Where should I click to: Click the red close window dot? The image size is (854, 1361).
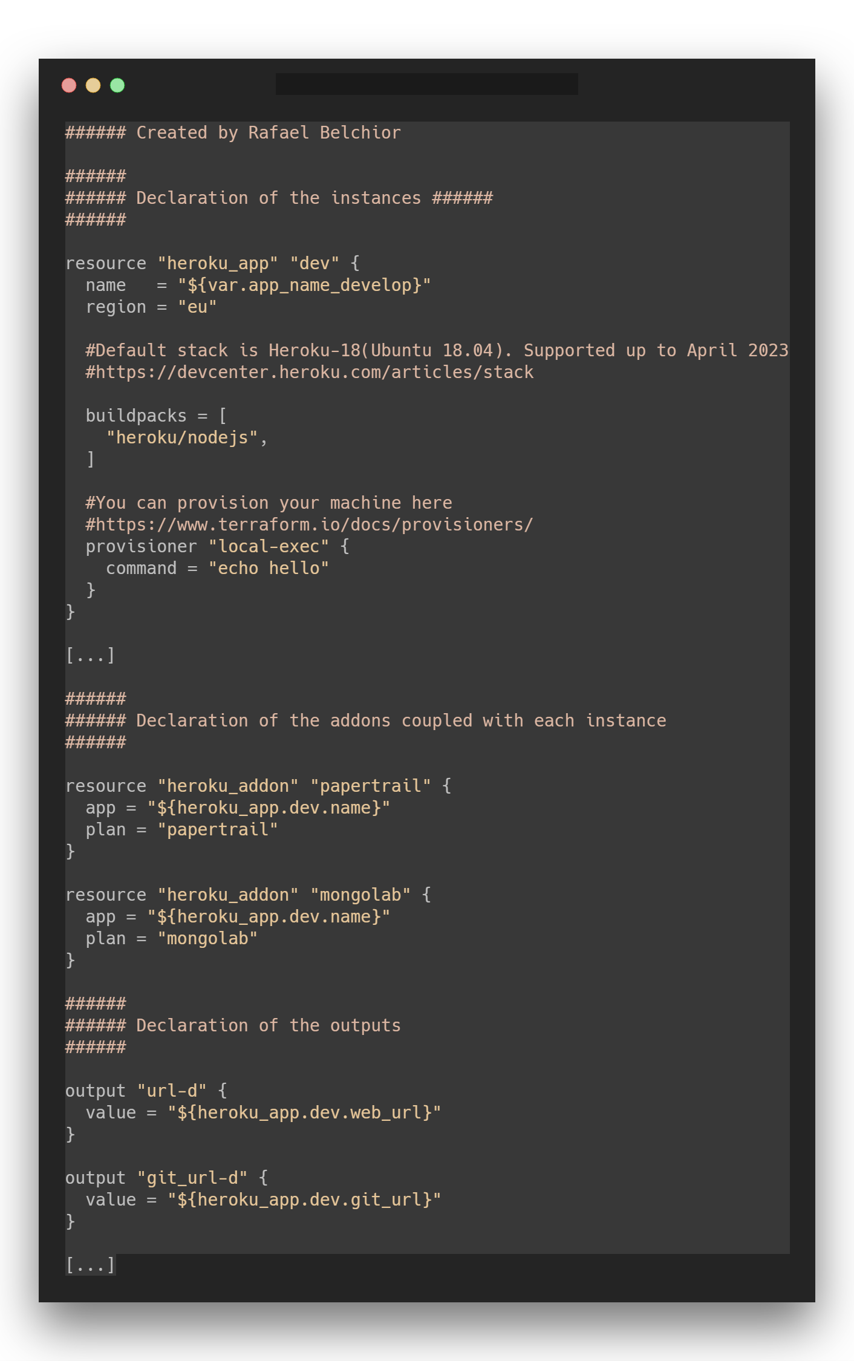(69, 85)
